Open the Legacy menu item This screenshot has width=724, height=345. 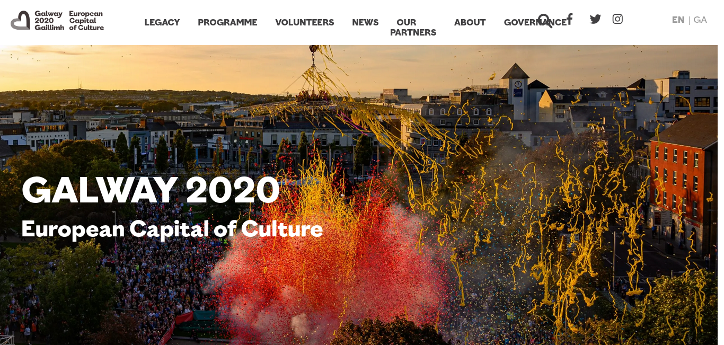pyautogui.click(x=162, y=22)
